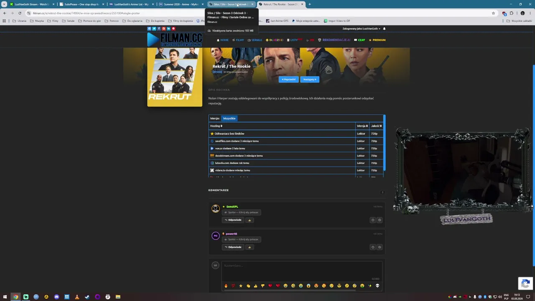Screen dimensions: 535x301
Task: Open File Explorer from the taskbar
Action: tap(118, 297)
